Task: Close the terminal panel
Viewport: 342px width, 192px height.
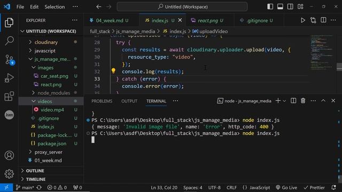Action: [x=333, y=101]
